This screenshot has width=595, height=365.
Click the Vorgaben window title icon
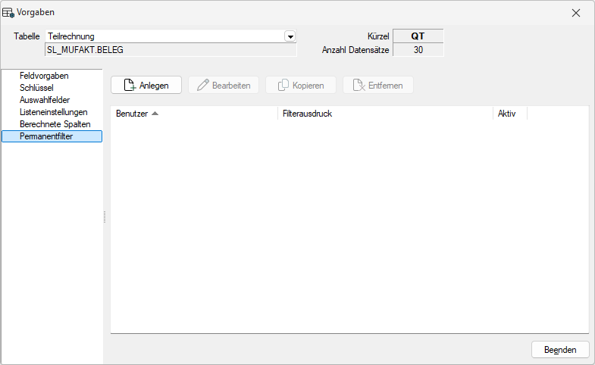click(x=9, y=13)
